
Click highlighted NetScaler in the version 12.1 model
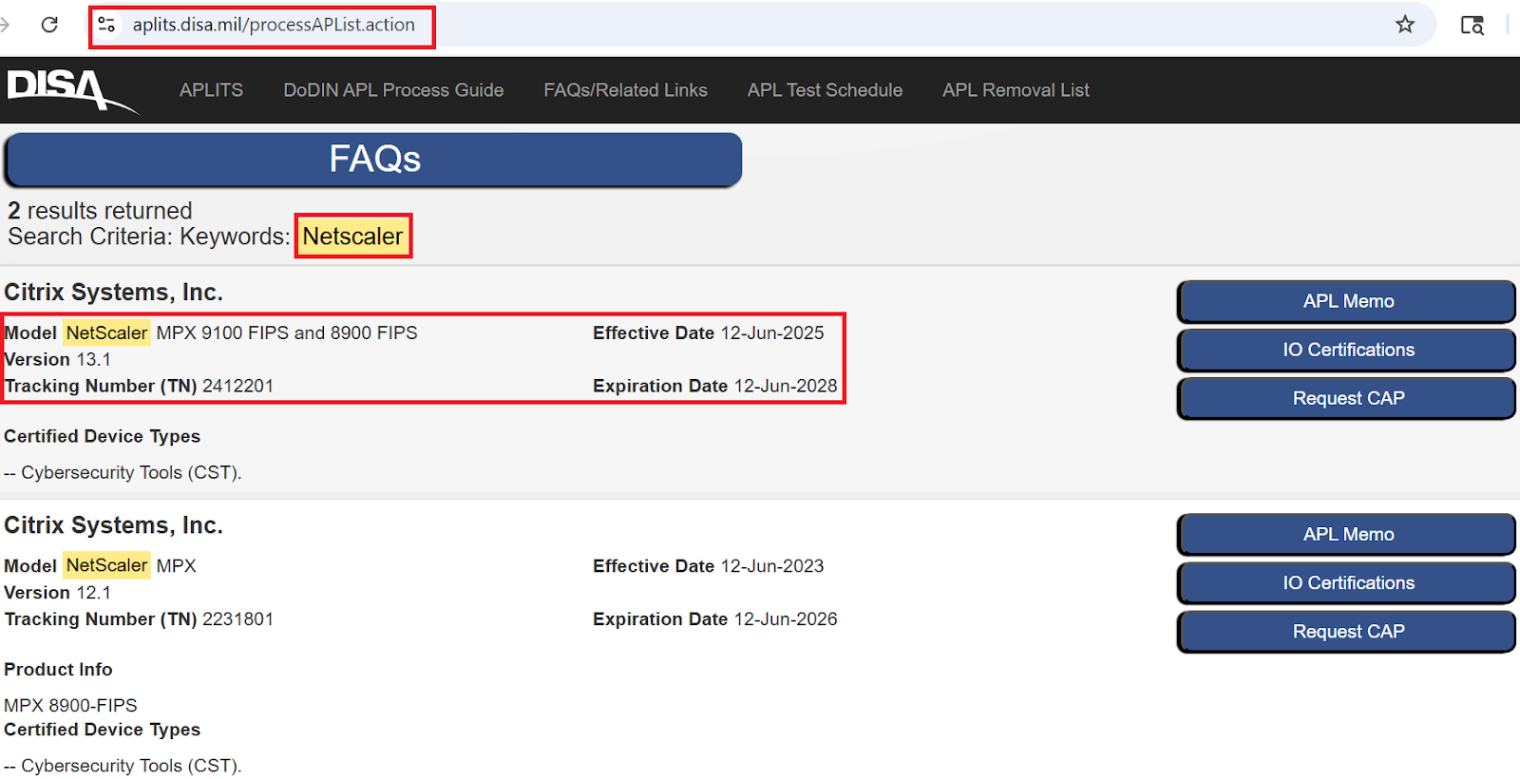107,565
